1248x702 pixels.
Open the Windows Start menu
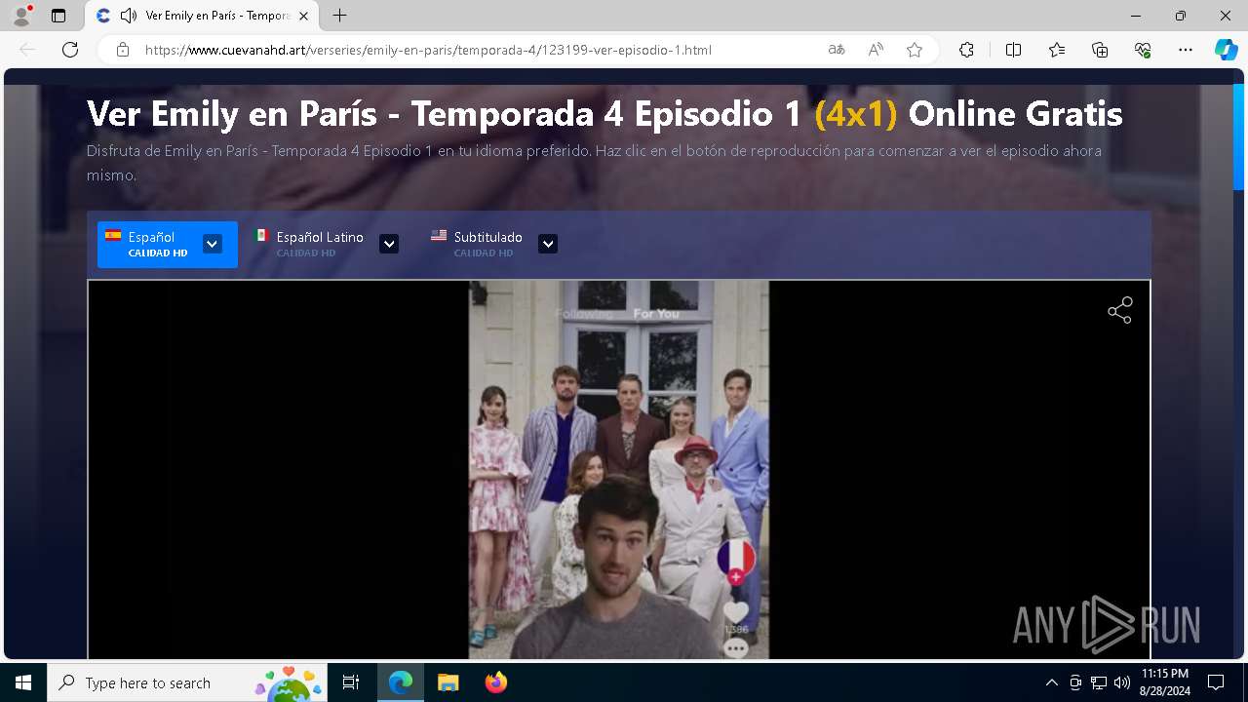23,682
